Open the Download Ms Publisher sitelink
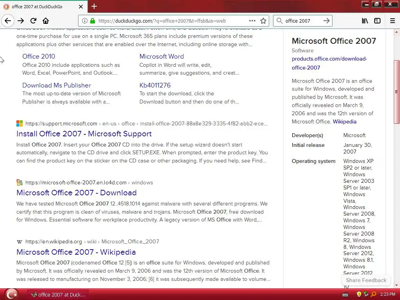 pyautogui.click(x=56, y=85)
